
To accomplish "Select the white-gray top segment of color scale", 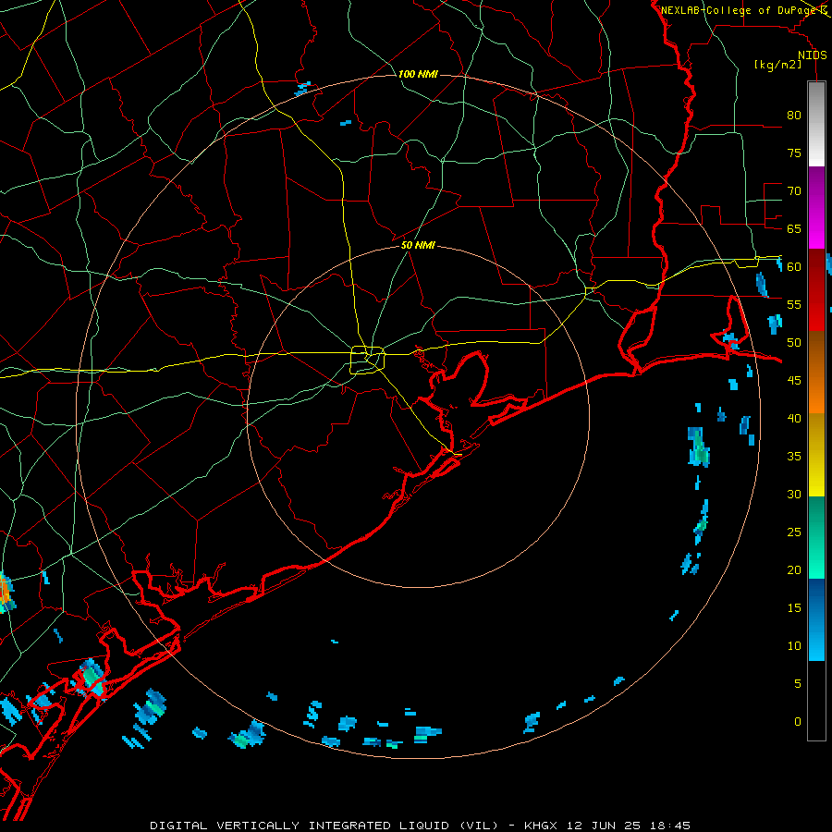I will click(816, 124).
